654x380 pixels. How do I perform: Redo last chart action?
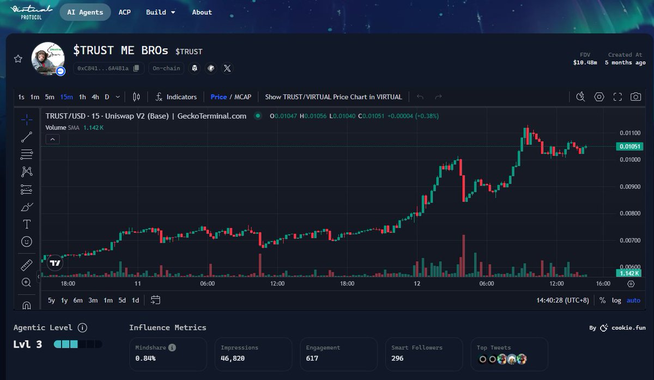[x=438, y=97]
